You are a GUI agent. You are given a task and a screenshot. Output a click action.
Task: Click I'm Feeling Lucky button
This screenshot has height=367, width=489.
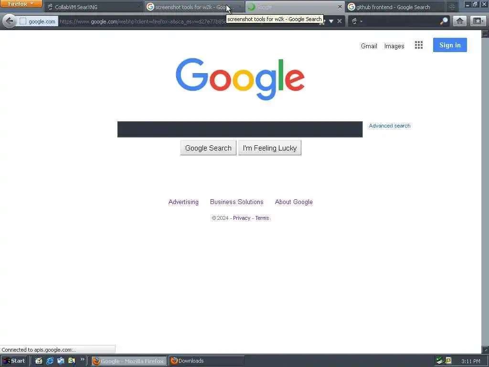pos(270,148)
